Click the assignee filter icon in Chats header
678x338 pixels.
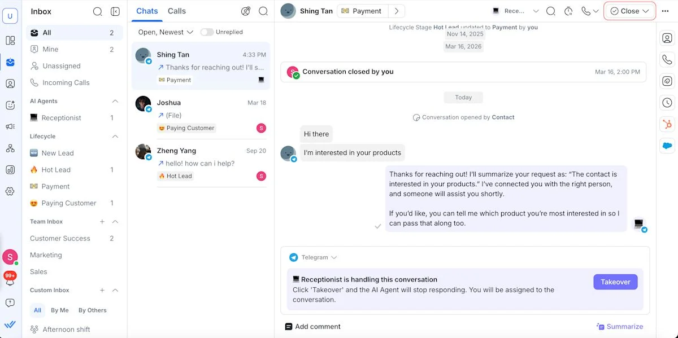[x=246, y=11]
